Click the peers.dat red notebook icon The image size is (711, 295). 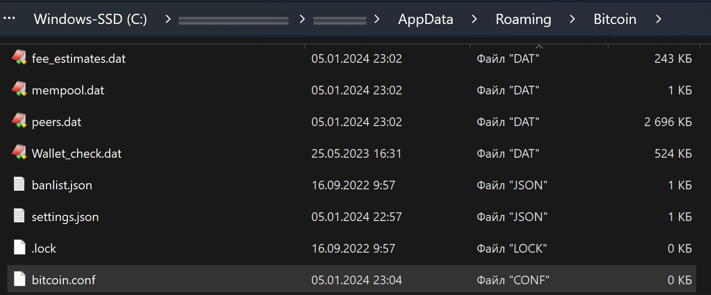pyautogui.click(x=18, y=121)
